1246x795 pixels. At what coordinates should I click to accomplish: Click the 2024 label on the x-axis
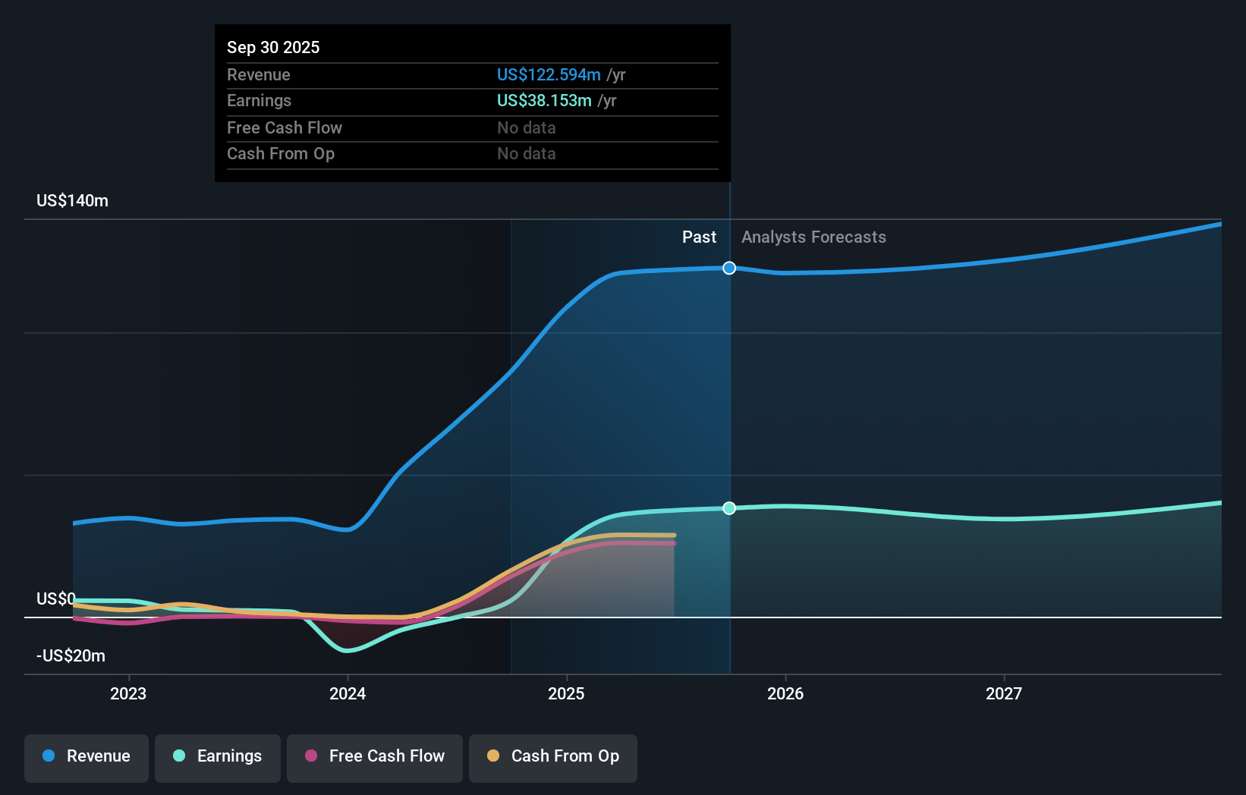tap(348, 693)
